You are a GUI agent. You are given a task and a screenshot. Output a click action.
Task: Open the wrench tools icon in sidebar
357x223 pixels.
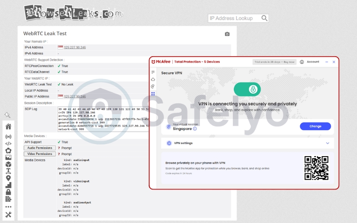tap(8, 215)
